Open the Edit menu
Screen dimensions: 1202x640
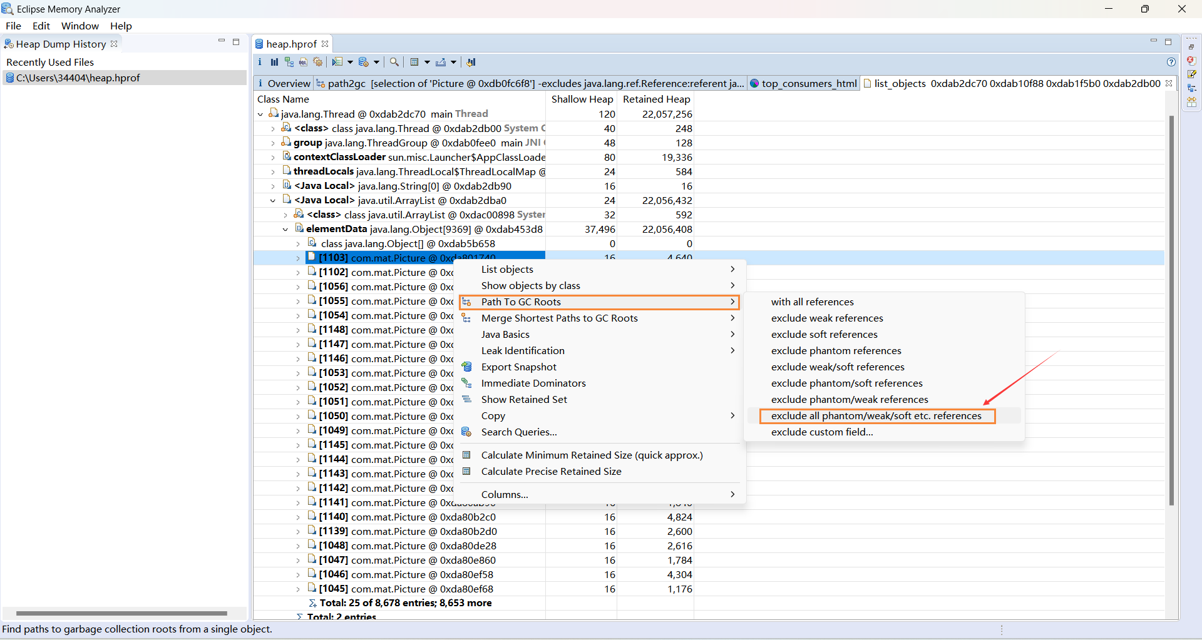coord(41,26)
